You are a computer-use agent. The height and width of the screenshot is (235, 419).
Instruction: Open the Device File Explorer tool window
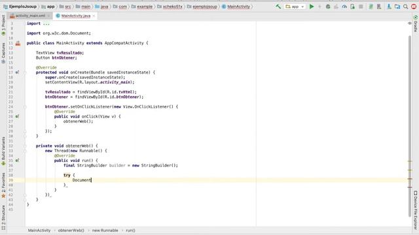coord(416,210)
